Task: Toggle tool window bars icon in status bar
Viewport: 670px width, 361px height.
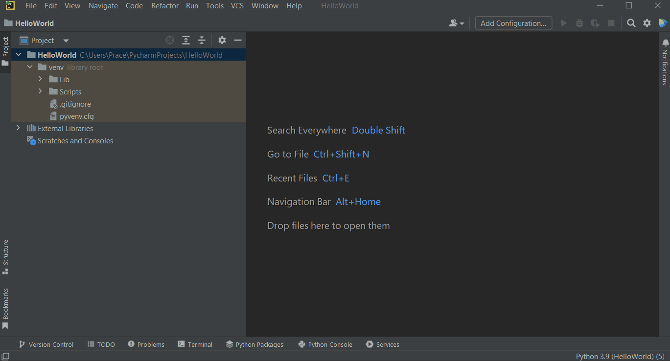Action: (x=5, y=356)
